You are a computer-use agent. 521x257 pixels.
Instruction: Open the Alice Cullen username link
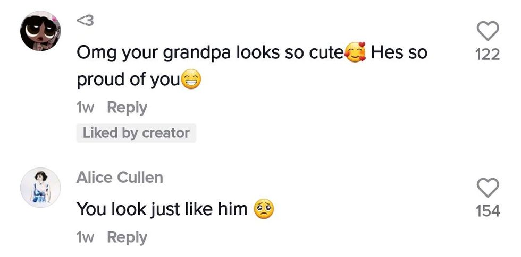[120, 178]
